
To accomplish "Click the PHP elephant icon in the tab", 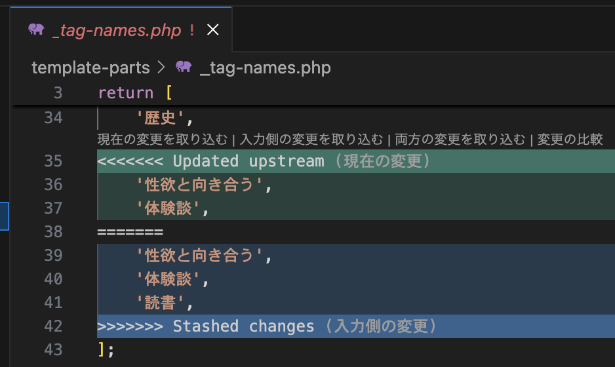I will (x=37, y=30).
